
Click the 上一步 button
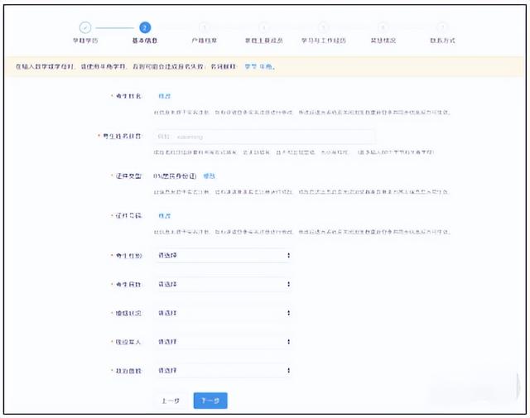click(171, 401)
